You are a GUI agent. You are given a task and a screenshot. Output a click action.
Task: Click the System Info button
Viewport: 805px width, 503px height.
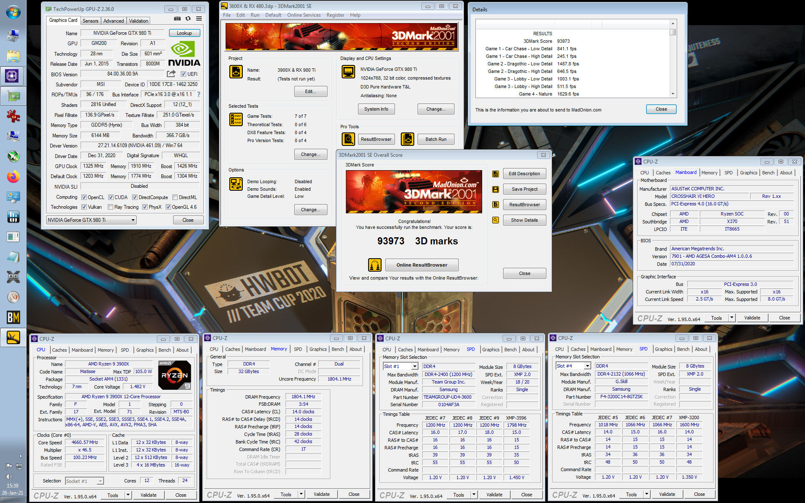[x=376, y=109]
